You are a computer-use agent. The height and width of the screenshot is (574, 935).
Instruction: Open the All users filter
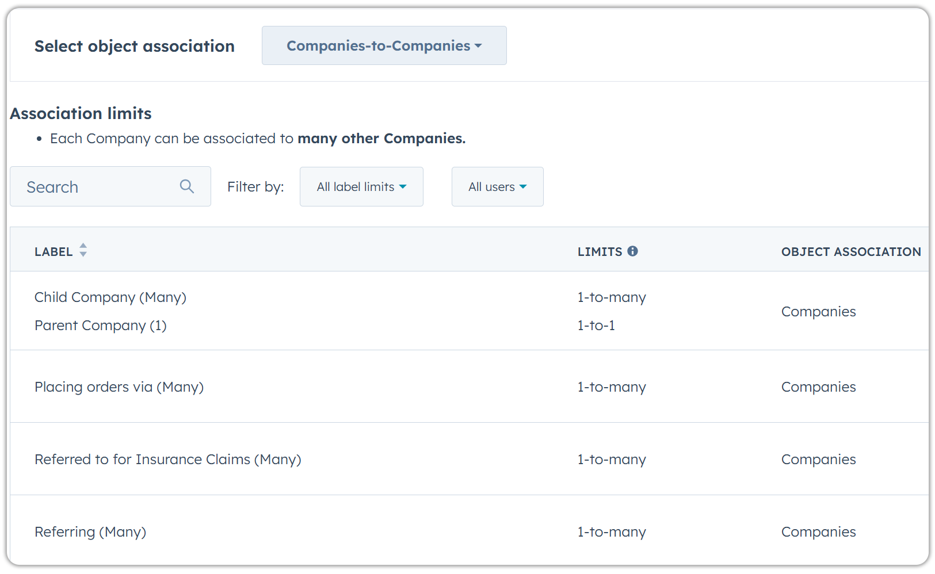[x=497, y=186]
